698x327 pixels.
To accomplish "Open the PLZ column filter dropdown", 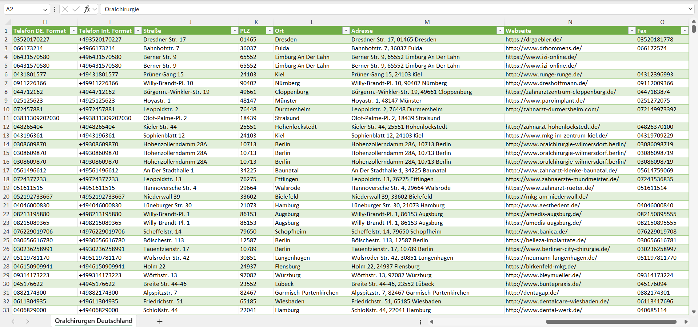I will pyautogui.click(x=270, y=31).
